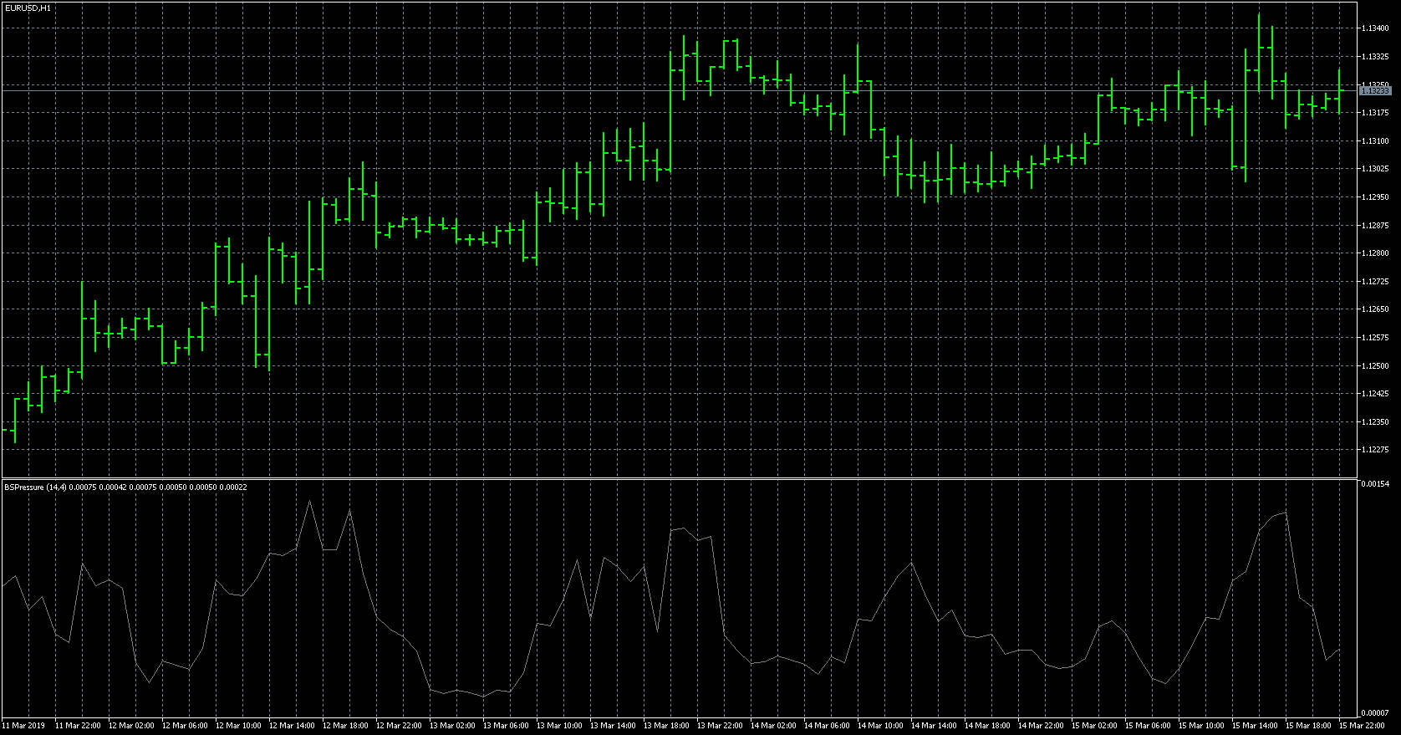The width and height of the screenshot is (1401, 735).
Task: Click the 15 Mar 10:00 time label
Action: 1201,726
